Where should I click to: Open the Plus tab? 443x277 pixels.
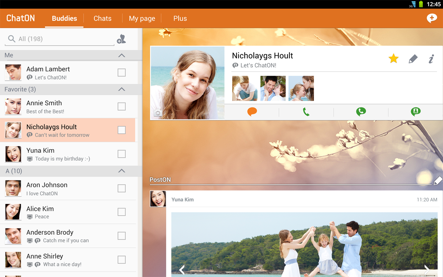180,18
